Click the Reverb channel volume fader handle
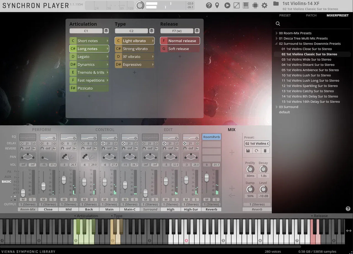The width and height of the screenshot is (353, 254). [207, 177]
